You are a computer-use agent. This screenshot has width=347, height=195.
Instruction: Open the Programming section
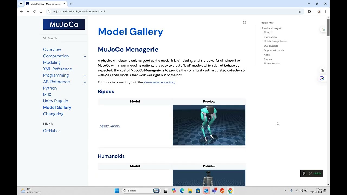pos(56,75)
